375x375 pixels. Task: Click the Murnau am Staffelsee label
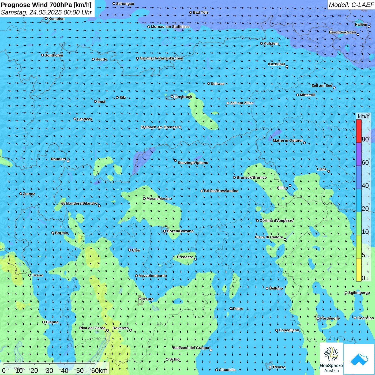(x=170, y=27)
